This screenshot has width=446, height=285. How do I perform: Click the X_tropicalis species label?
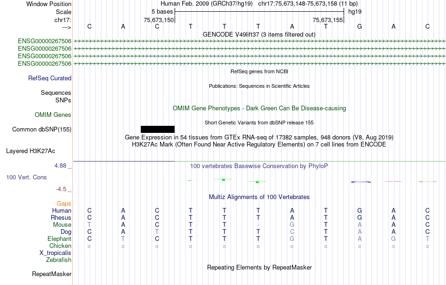pos(55,253)
